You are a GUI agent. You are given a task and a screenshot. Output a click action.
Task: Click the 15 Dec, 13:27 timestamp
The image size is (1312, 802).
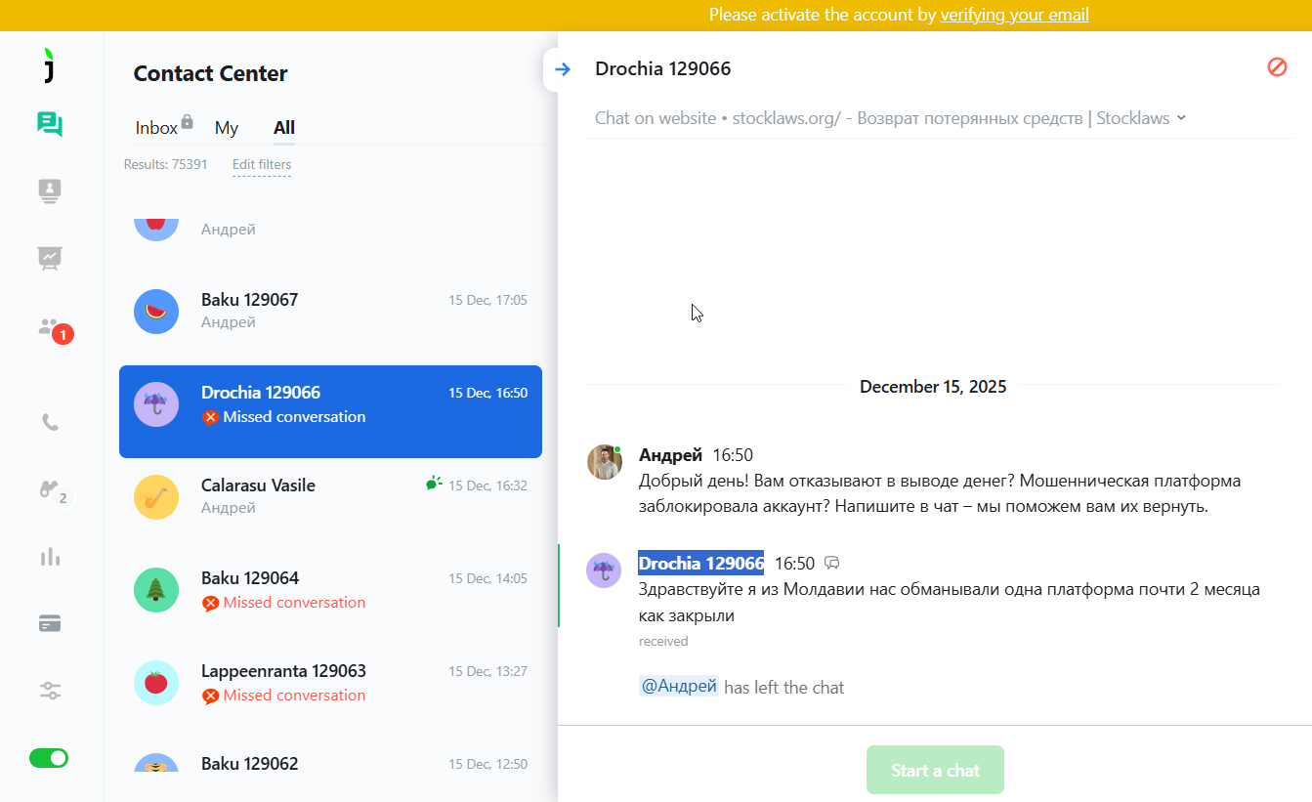coord(487,671)
